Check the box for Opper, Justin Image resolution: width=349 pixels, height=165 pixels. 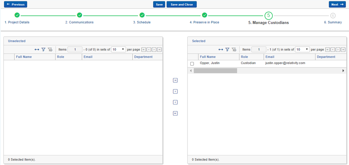point(192,64)
